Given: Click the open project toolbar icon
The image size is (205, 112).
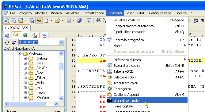Looking at the screenshot, I should pos(21,20).
